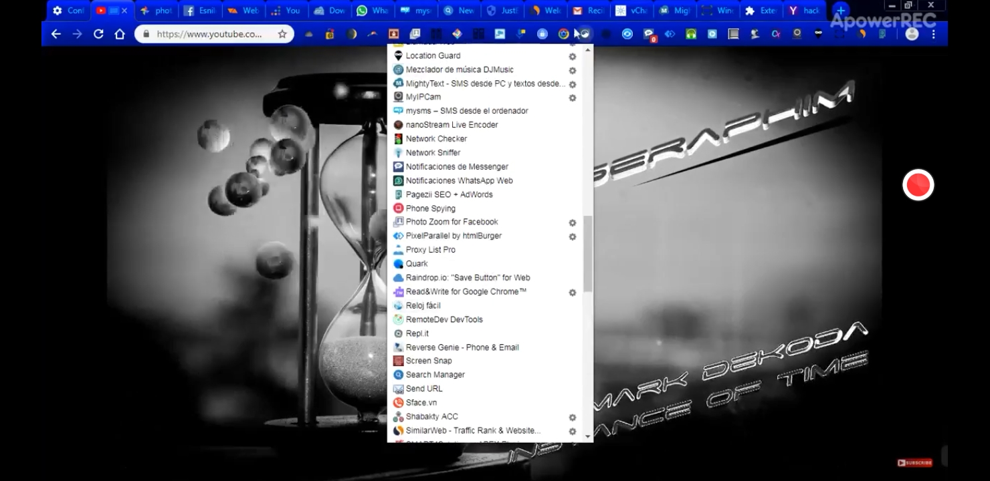Click the blue eye extension toolbar icon
990x481 pixels.
[627, 34]
